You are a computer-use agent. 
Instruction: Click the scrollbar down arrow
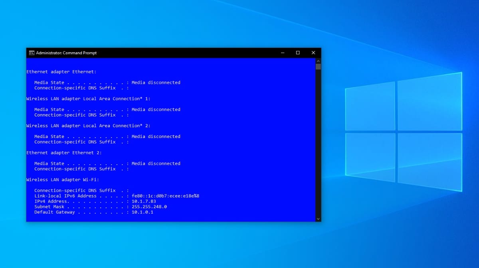tap(318, 219)
